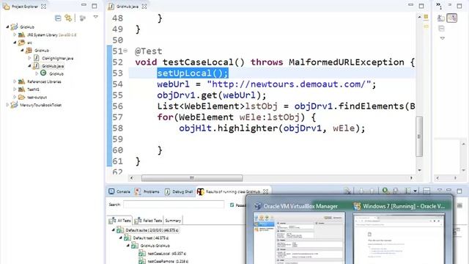Click the highlighted setUpLocal() call
This screenshot has width=469, height=264.
click(193, 73)
